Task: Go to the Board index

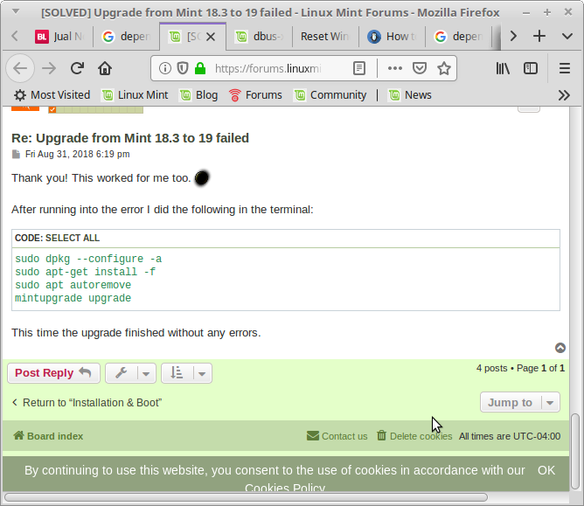Action: pos(48,436)
